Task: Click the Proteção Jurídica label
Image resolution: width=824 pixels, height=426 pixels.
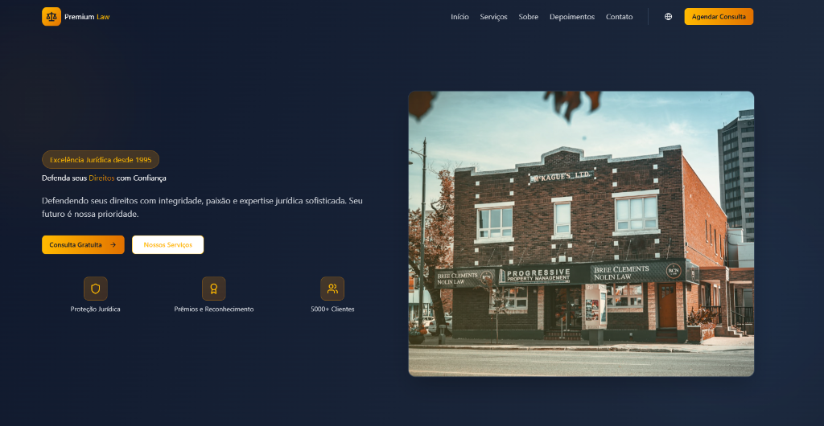Action: 95,309
